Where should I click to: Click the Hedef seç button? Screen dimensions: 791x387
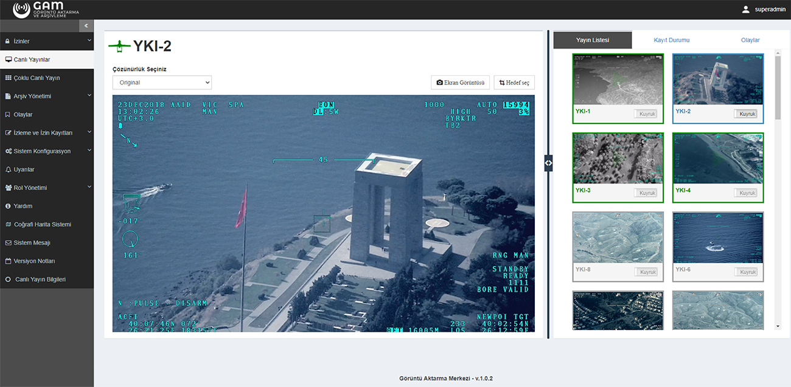pos(514,83)
